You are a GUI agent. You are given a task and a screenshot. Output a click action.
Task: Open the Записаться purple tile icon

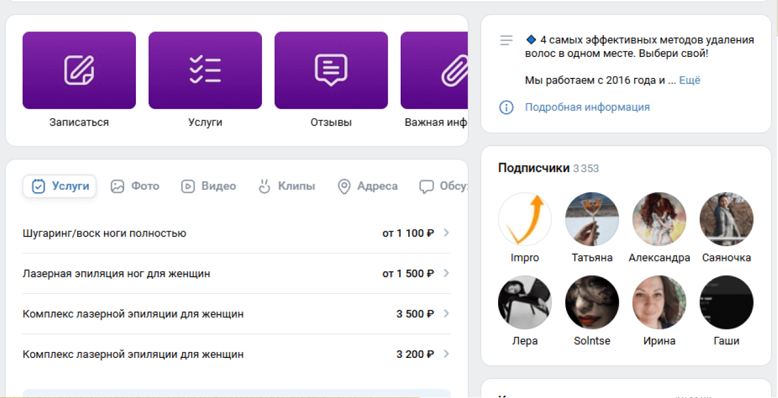coord(79,70)
